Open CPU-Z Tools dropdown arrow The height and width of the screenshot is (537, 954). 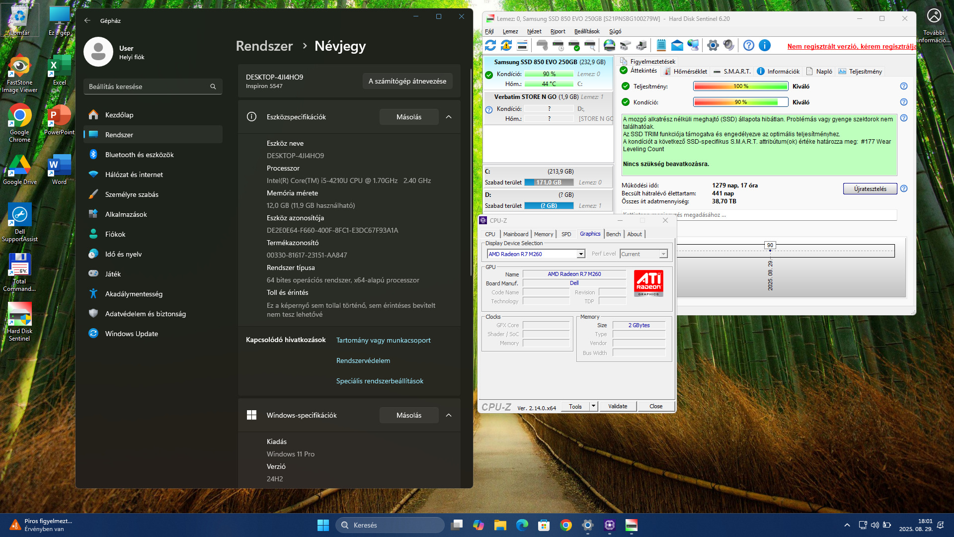click(x=593, y=406)
